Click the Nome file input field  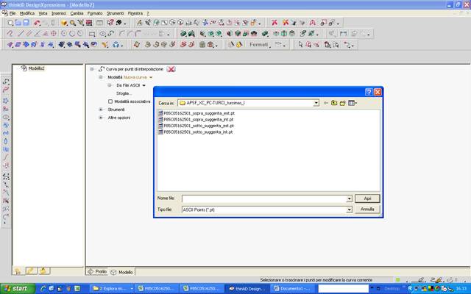pyautogui.click(x=263, y=198)
